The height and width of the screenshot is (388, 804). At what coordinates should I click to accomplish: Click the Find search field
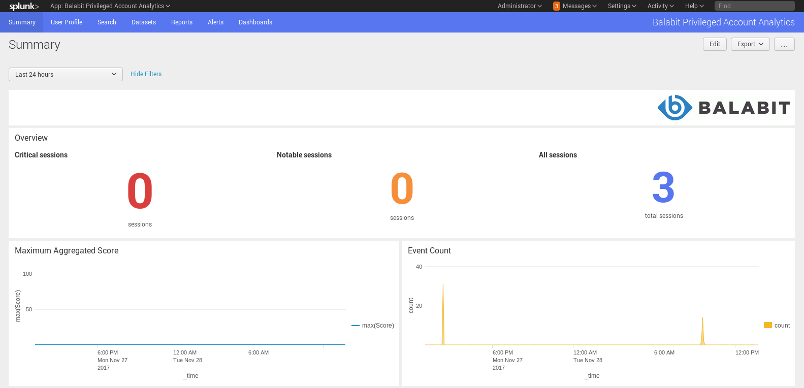point(754,6)
